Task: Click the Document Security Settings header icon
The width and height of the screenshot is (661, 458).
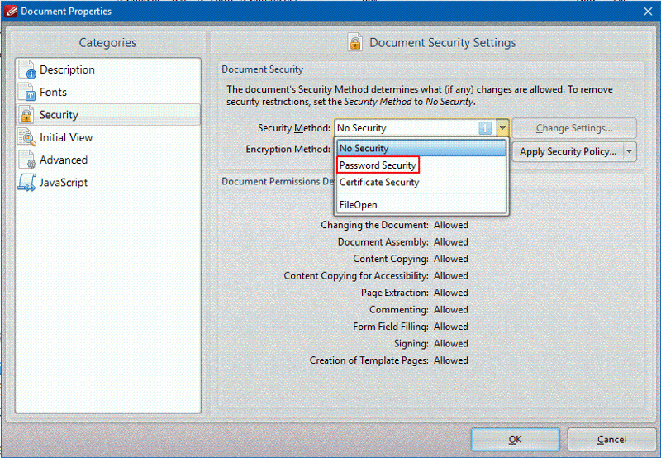Action: click(x=355, y=42)
